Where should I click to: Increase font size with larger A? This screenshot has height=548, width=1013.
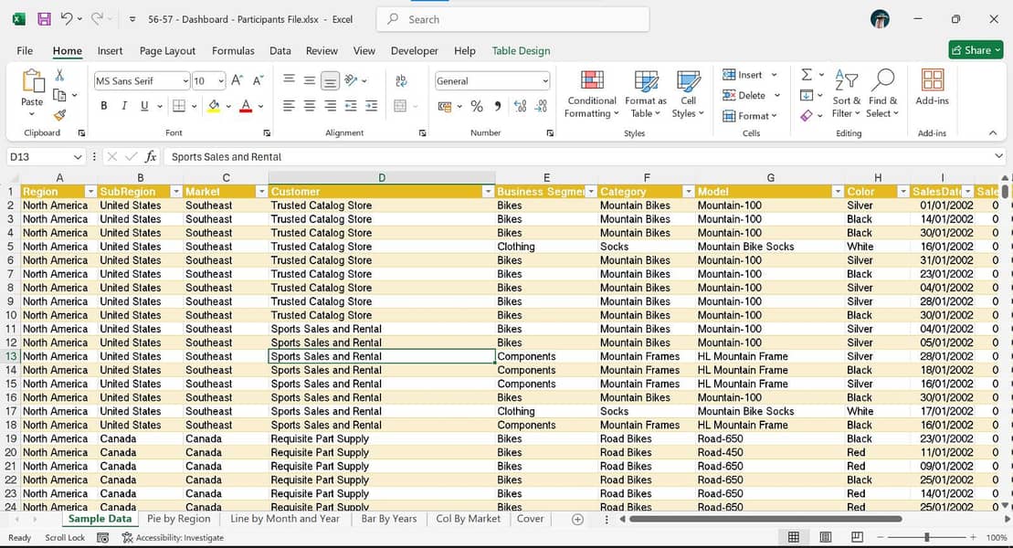pyautogui.click(x=237, y=80)
